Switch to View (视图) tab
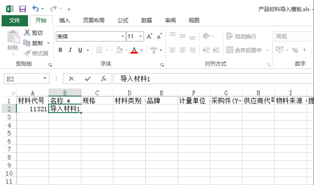The image size is (314, 185). 194,20
